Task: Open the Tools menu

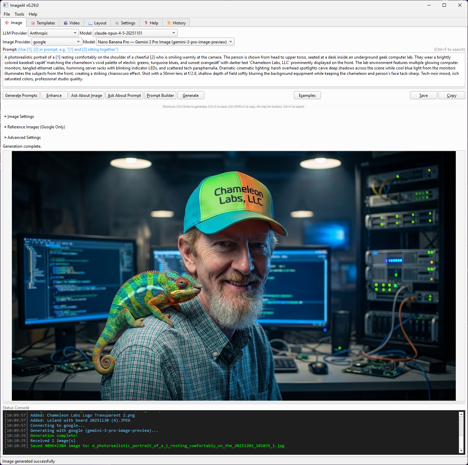Action: coord(19,14)
